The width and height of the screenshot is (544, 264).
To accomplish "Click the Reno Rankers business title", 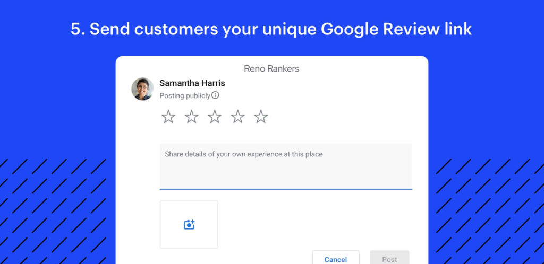I will coord(271,68).
